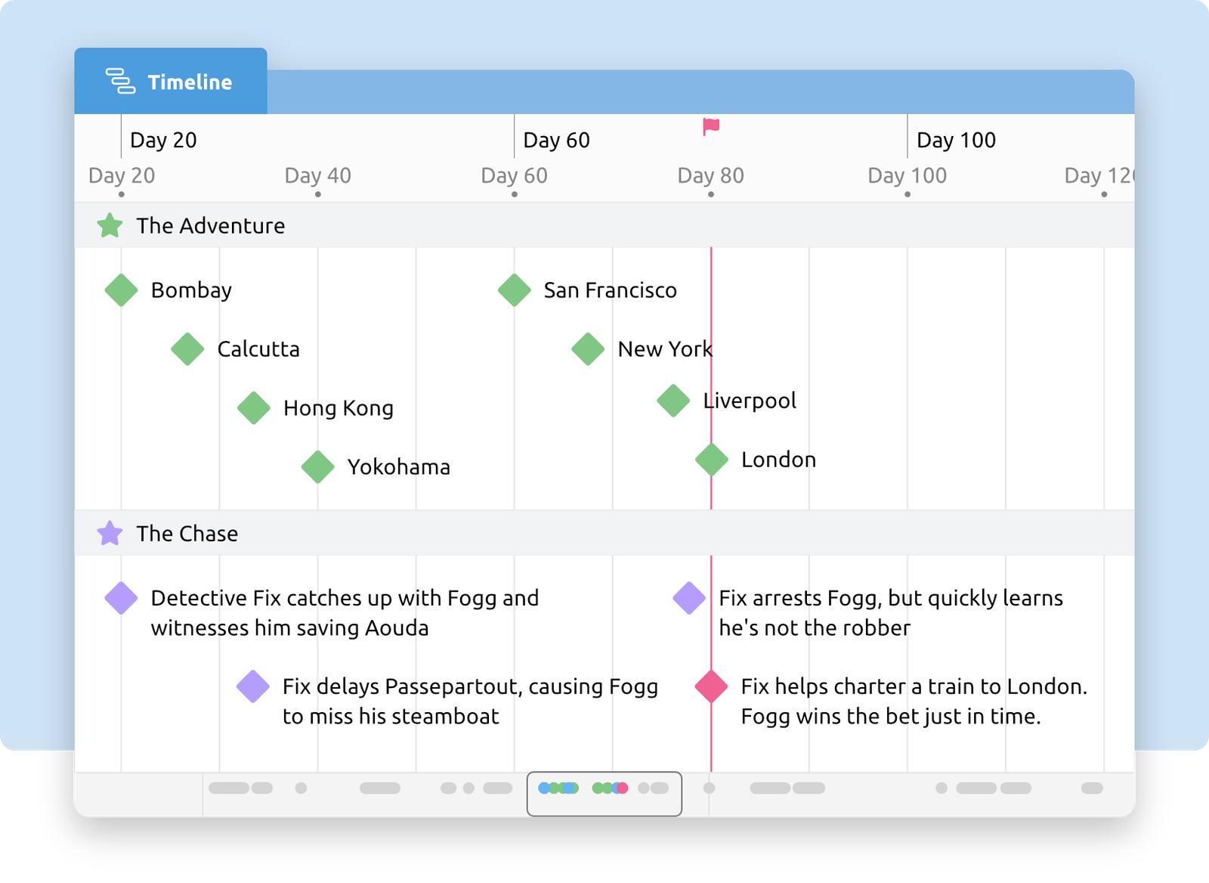Collapse The Adventure section header
The width and height of the screenshot is (1209, 883).
tap(209, 225)
